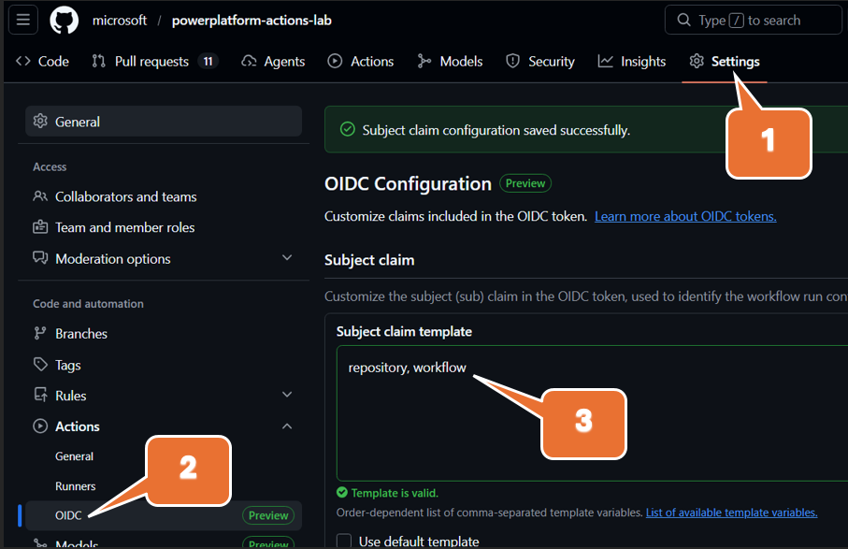Click the Settings gear icon
848x549 pixels.
(696, 60)
